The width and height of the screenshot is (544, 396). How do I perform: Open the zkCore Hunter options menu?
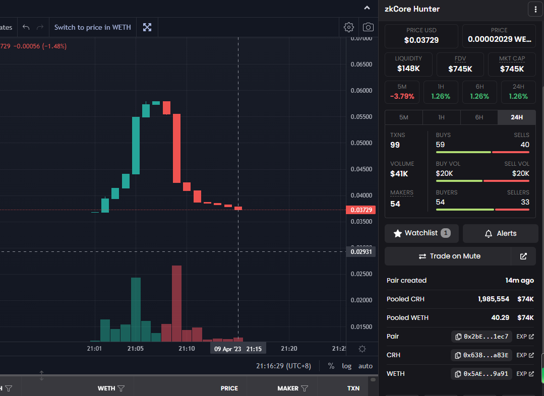click(x=535, y=9)
